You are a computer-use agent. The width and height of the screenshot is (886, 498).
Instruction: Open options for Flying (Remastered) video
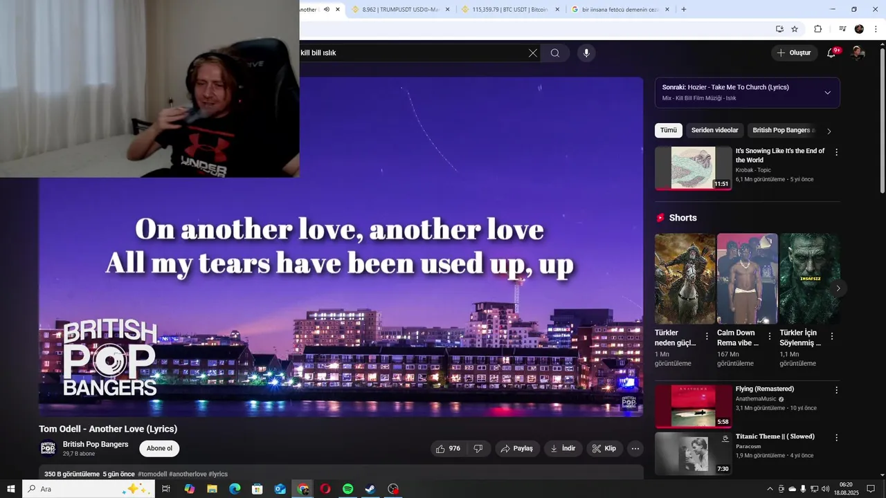point(836,390)
